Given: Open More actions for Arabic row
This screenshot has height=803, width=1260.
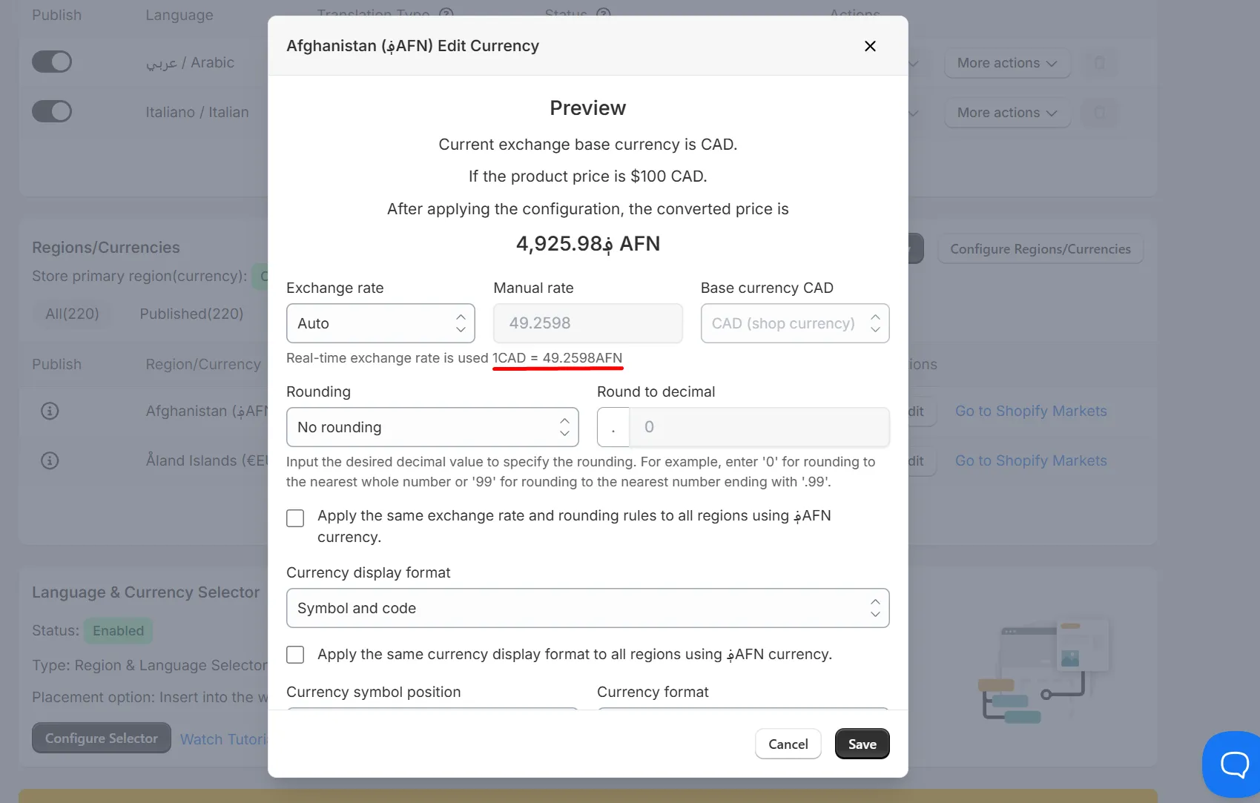Looking at the screenshot, I should click(x=1007, y=63).
